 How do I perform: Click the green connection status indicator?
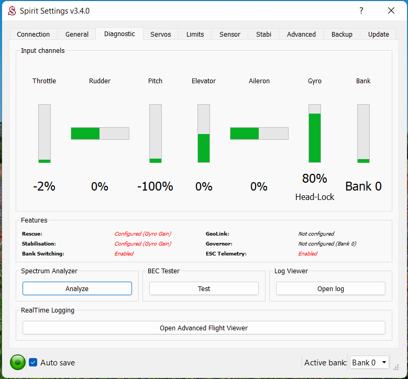click(18, 362)
